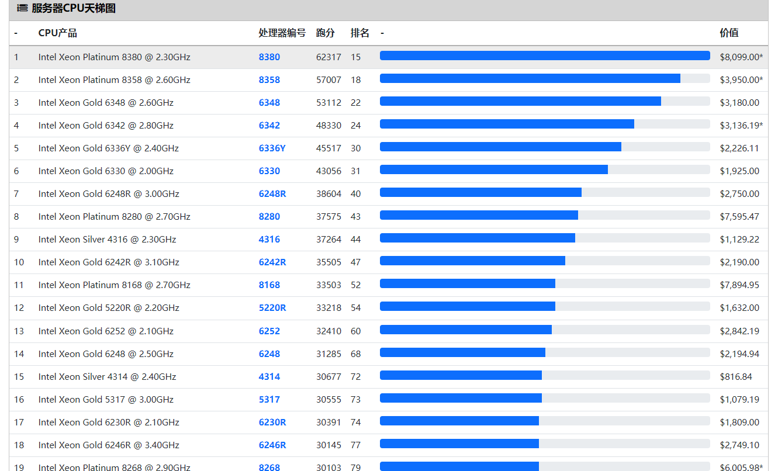Open the 8168 processor link
The height and width of the screenshot is (471, 778).
pyautogui.click(x=269, y=285)
